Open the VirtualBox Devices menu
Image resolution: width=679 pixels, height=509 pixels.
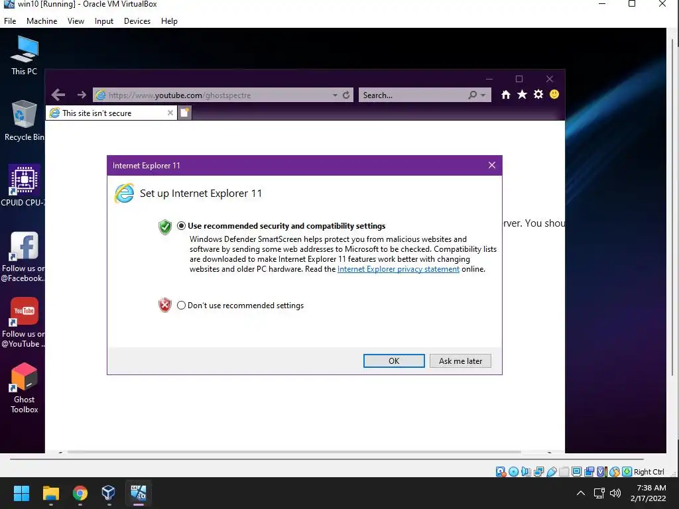pos(137,21)
